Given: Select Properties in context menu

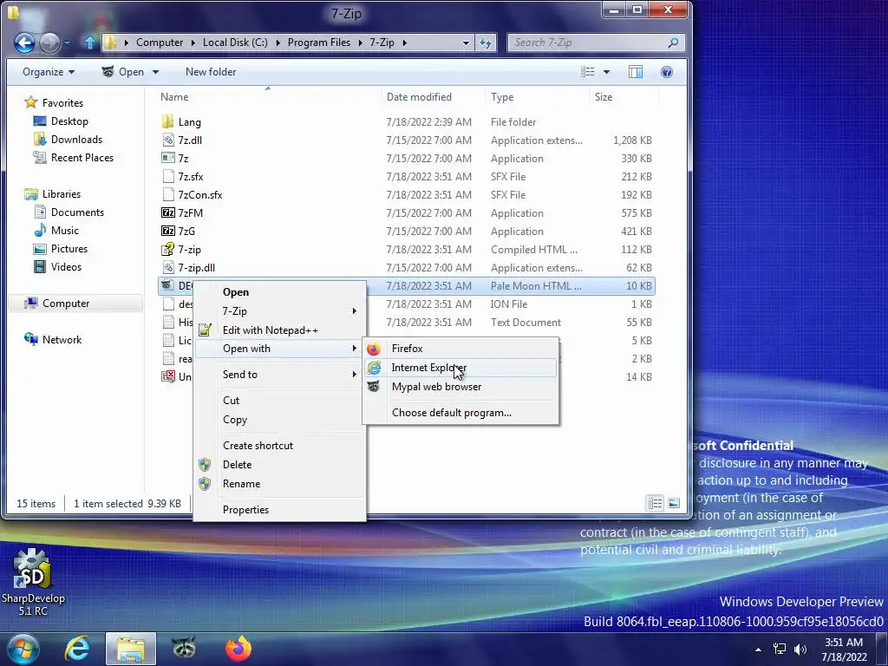Looking at the screenshot, I should pyautogui.click(x=280, y=510).
